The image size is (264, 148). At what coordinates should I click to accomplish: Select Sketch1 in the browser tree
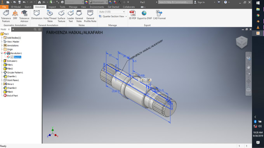[17, 57]
